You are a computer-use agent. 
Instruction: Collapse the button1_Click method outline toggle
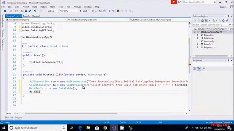(x=21, y=75)
